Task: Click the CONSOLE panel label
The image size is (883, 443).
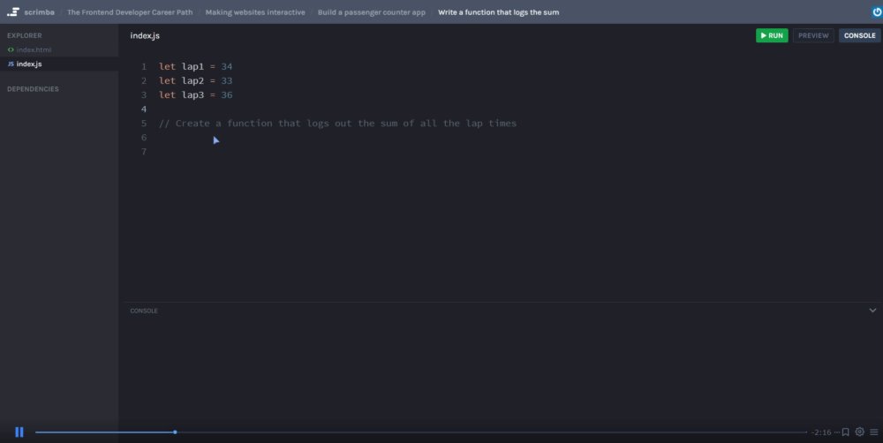Action: point(144,311)
